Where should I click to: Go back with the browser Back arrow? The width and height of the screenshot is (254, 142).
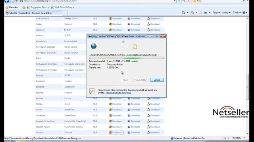(x=7, y=1)
